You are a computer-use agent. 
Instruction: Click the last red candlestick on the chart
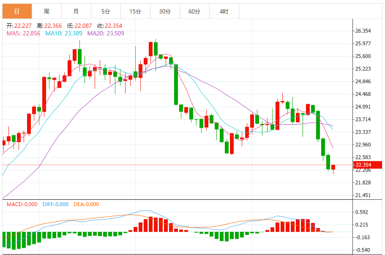(x=333, y=167)
